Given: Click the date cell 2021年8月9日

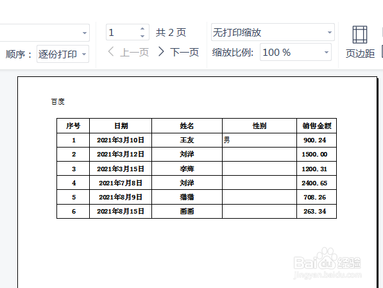Looking at the screenshot, I should click(121, 197).
